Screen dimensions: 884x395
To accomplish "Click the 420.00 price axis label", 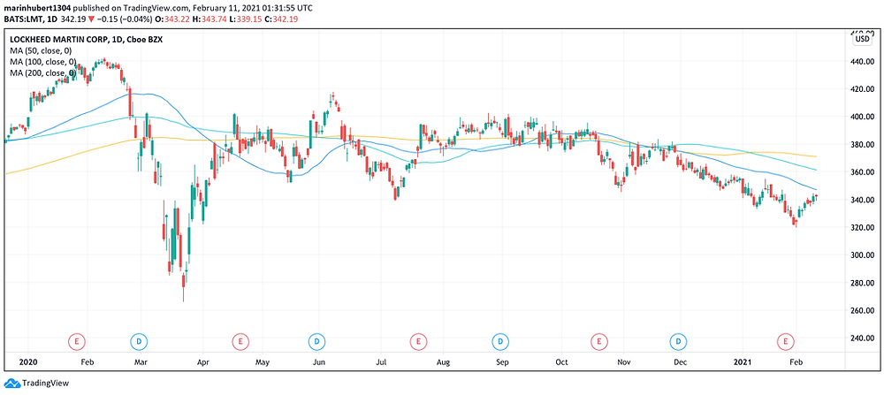I will click(863, 89).
